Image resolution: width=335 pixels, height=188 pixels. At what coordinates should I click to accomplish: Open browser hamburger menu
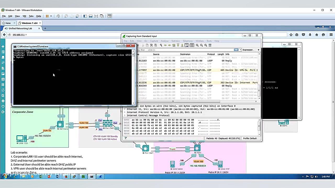pyautogui.click(x=331, y=35)
